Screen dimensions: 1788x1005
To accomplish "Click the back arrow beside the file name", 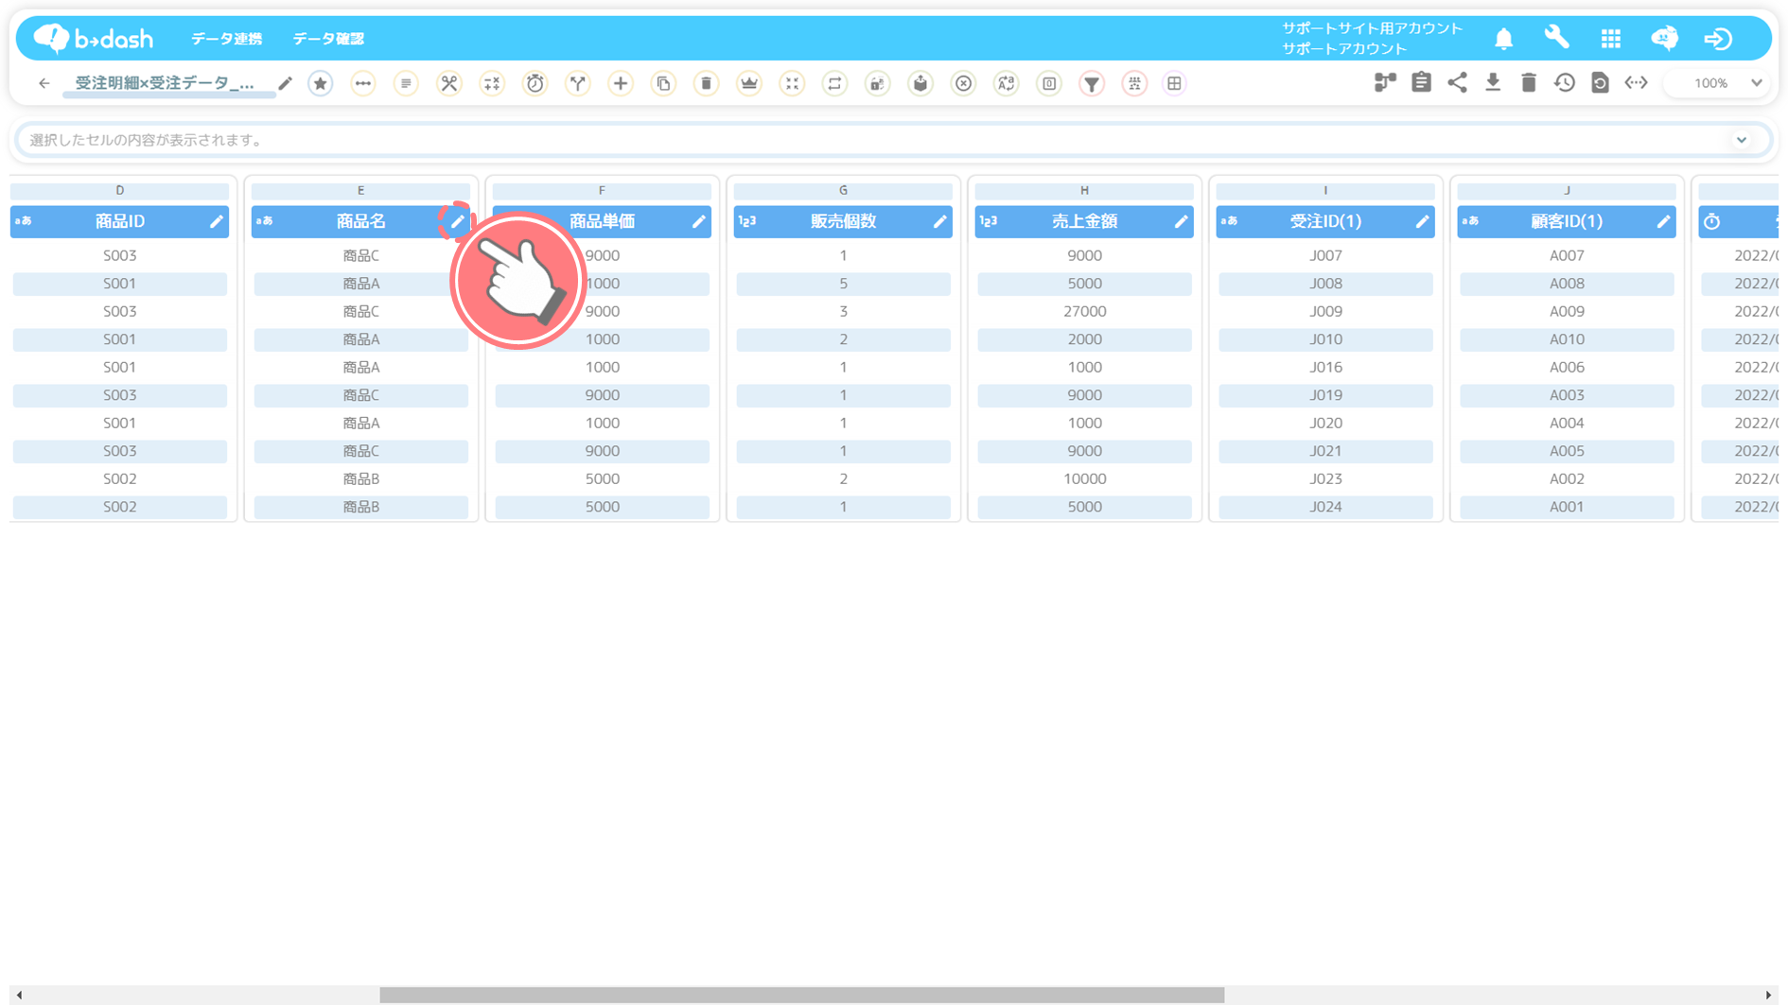I will click(x=44, y=83).
